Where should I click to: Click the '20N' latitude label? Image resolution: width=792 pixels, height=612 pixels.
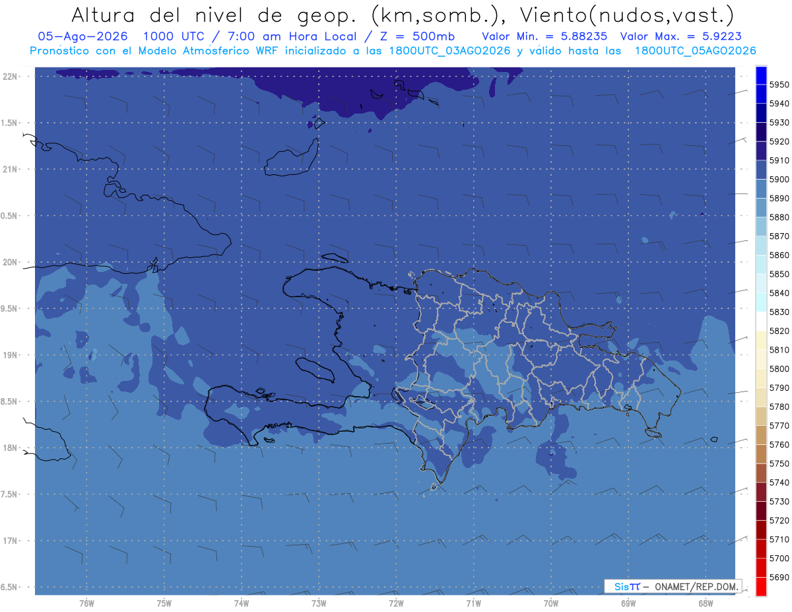[x=10, y=262]
